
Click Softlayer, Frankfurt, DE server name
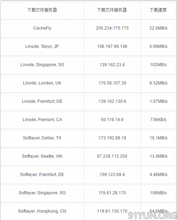click(42, 175)
